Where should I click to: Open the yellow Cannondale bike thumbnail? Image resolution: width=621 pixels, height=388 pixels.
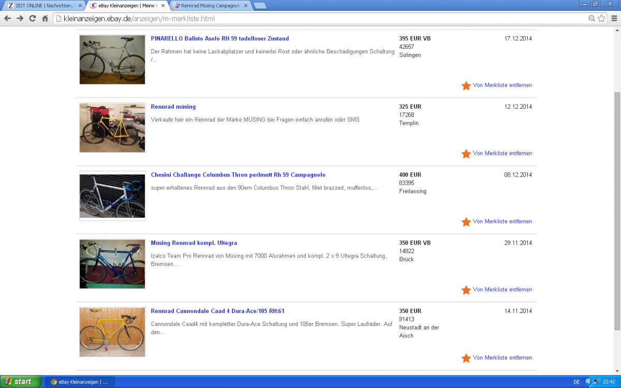pos(112,332)
